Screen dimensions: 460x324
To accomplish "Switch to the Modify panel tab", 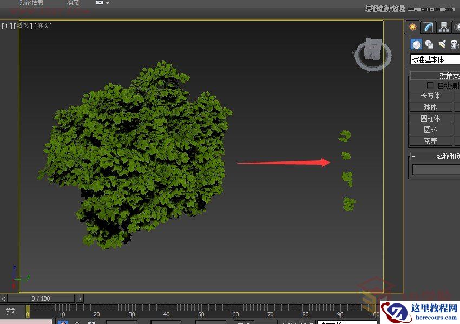I will point(429,27).
